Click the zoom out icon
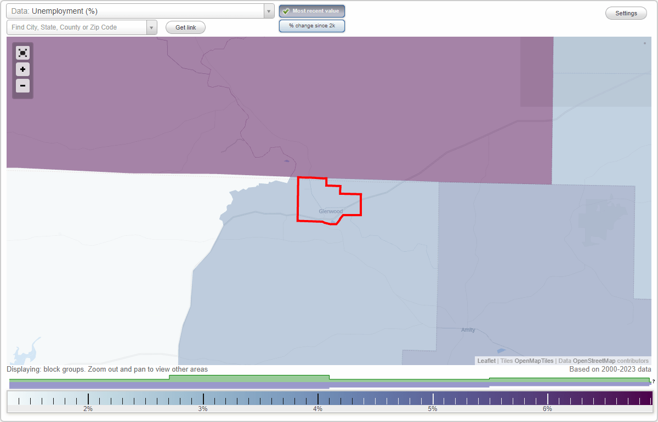Viewport: 658px width, 422px height. click(x=22, y=86)
